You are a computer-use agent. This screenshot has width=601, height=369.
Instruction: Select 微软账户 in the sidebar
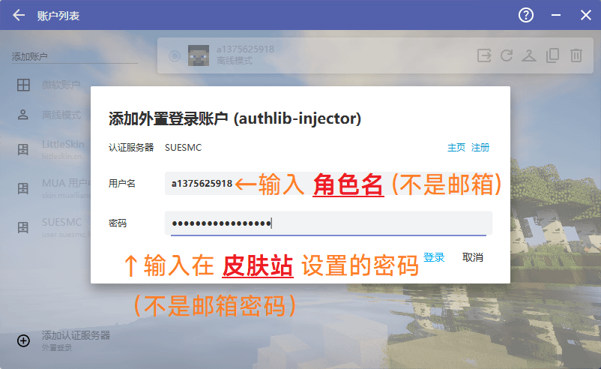[60, 85]
